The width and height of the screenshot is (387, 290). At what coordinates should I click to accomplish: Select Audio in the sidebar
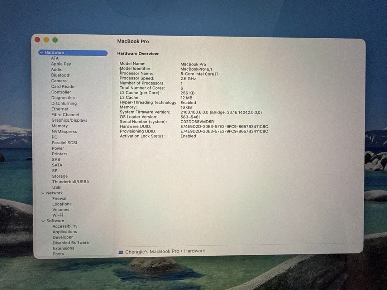(57, 69)
